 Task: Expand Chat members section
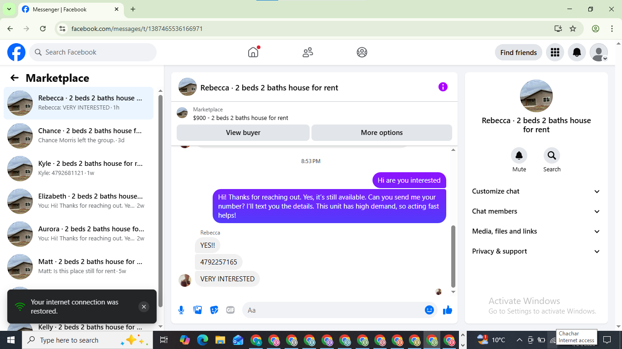(536, 211)
